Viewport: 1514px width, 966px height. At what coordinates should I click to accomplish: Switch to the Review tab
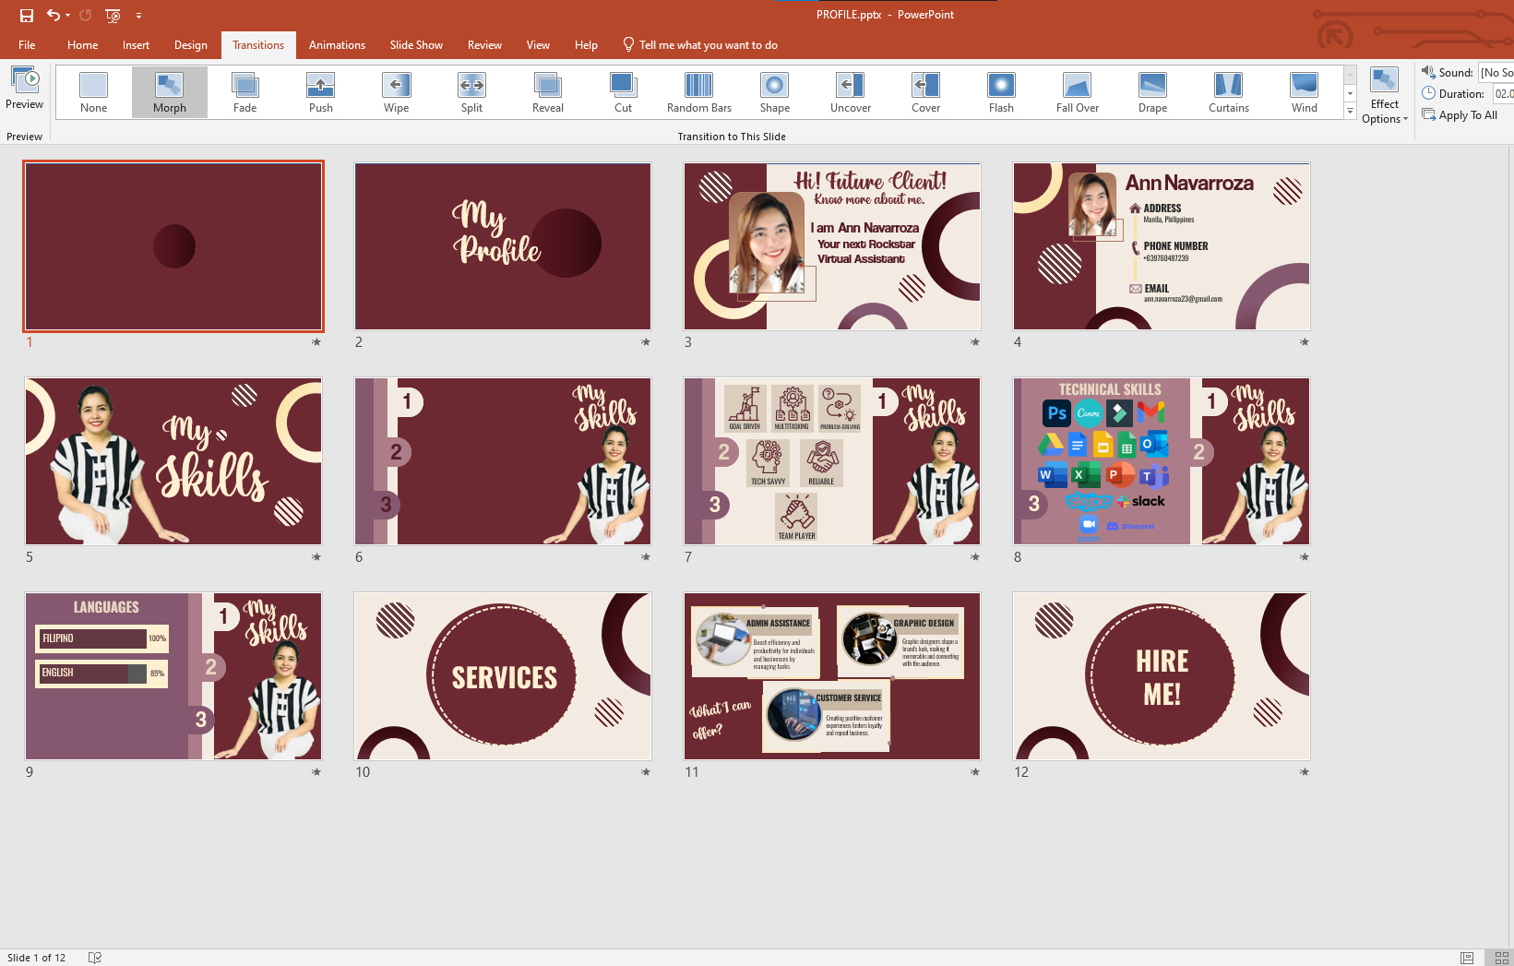tap(484, 45)
